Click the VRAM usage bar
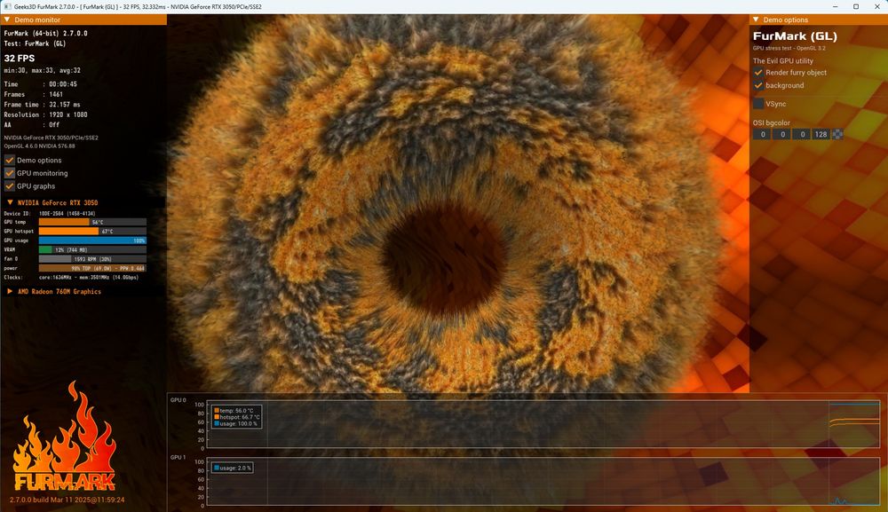The width and height of the screenshot is (888, 512). [92, 249]
